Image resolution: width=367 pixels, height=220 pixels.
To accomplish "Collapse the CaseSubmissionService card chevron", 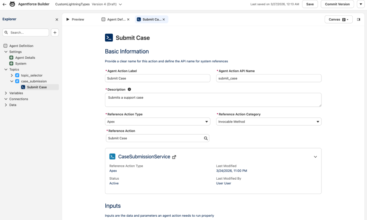I will (x=315, y=157).
